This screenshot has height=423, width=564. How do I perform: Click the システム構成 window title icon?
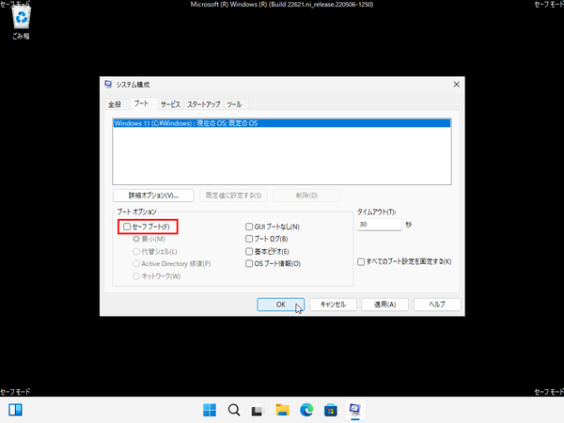pyautogui.click(x=108, y=85)
